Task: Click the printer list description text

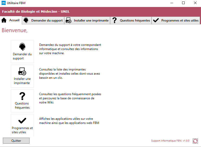Action: [69, 74]
